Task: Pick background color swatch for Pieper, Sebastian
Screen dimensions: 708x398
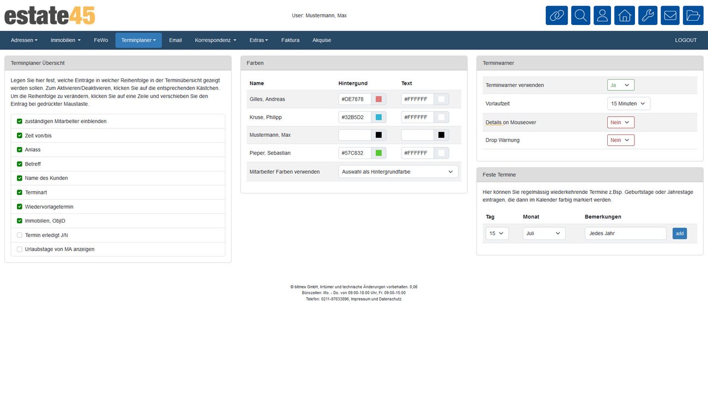Action: (x=379, y=153)
